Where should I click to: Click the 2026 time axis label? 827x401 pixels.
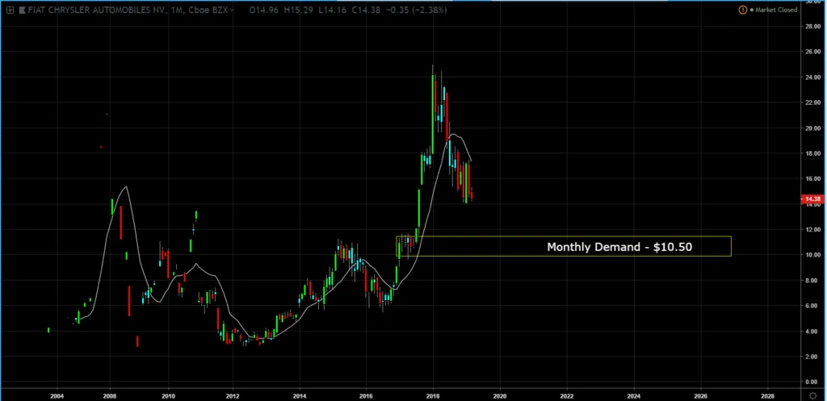[701, 395]
